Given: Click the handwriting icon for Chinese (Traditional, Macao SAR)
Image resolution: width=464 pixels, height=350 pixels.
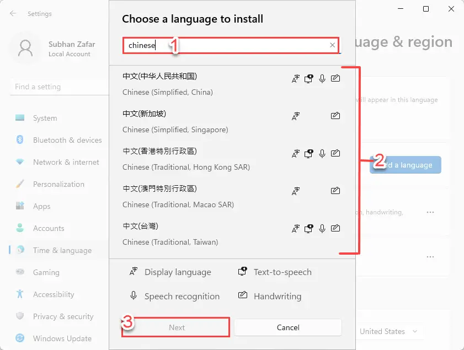Looking at the screenshot, I should coord(335,191).
